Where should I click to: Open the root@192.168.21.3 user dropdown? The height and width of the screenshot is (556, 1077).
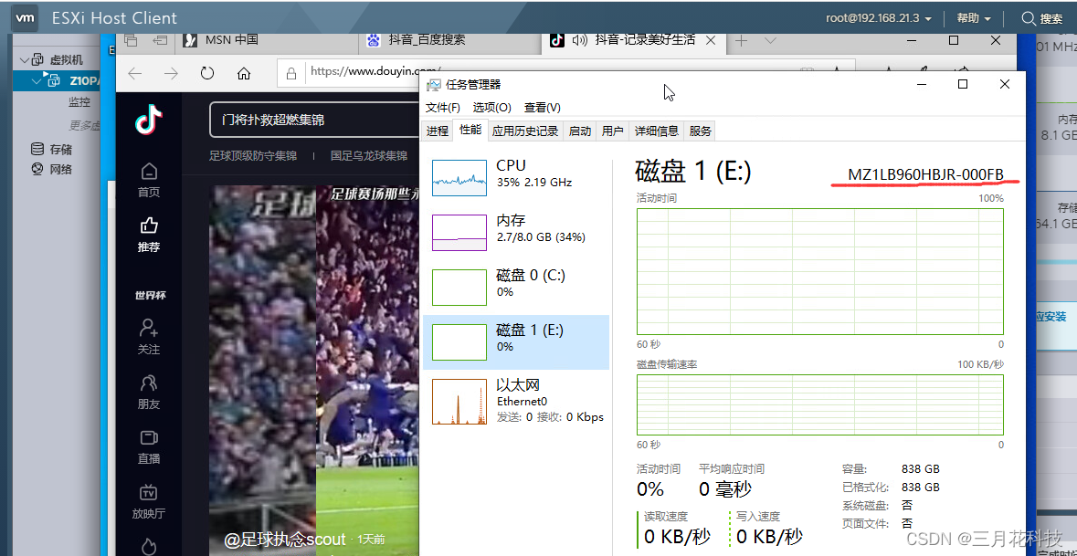(x=879, y=18)
